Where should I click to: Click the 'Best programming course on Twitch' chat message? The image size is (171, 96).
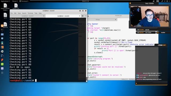pyautogui.click(x=152, y=79)
